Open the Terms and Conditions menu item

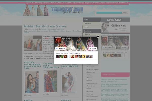[109, 3]
